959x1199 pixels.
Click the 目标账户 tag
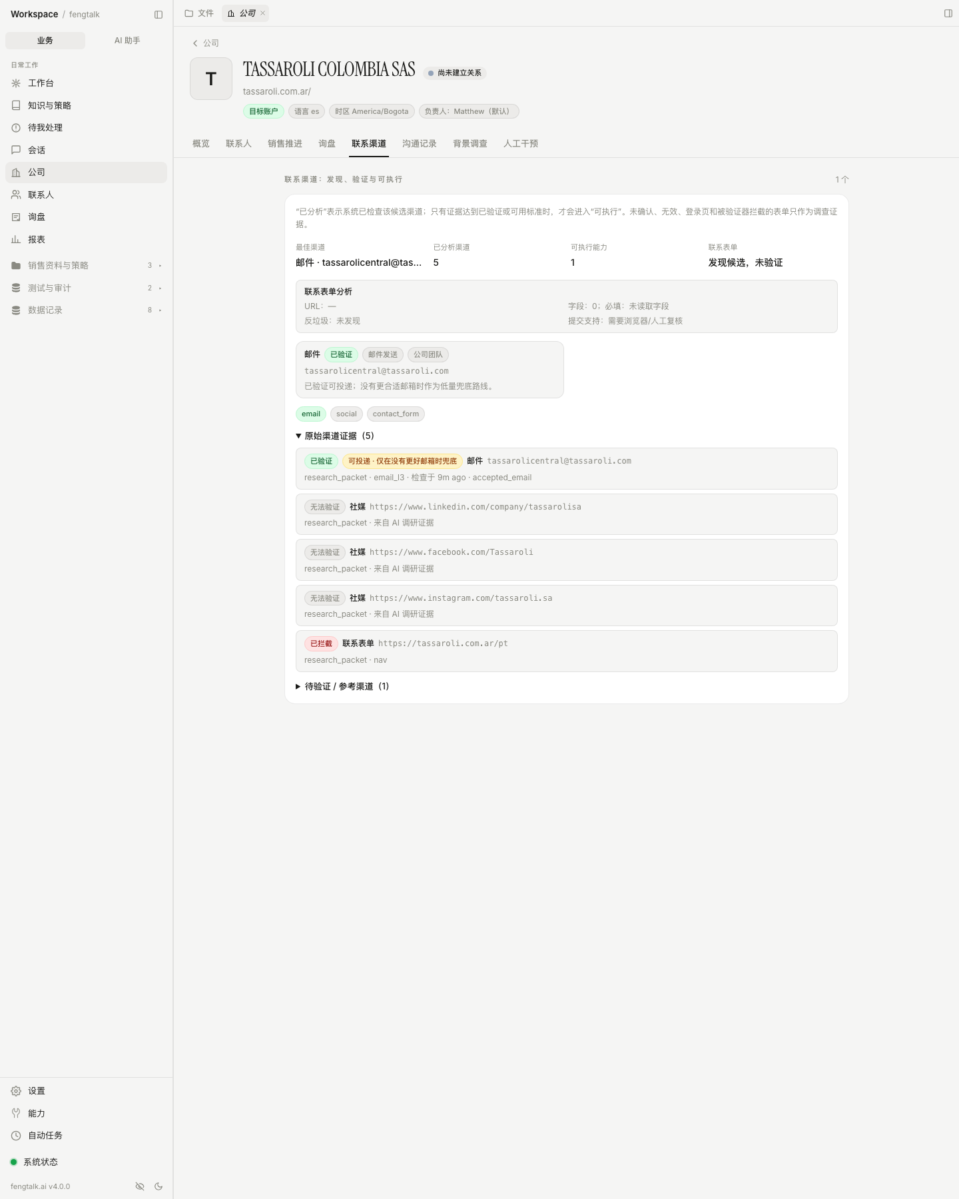(264, 111)
